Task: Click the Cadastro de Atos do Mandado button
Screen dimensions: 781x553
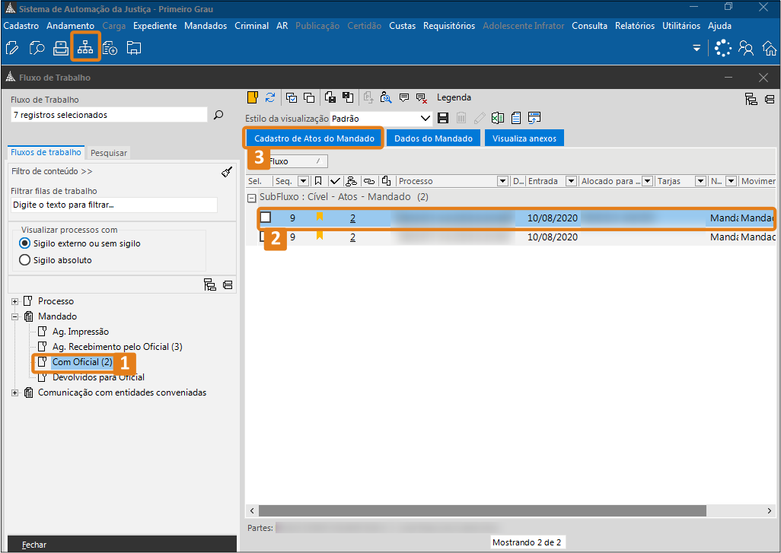Action: click(314, 138)
